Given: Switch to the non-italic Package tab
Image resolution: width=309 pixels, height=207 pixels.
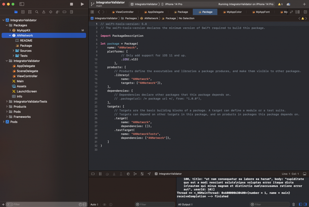Looking at the screenshot, I should tap(181, 12).
